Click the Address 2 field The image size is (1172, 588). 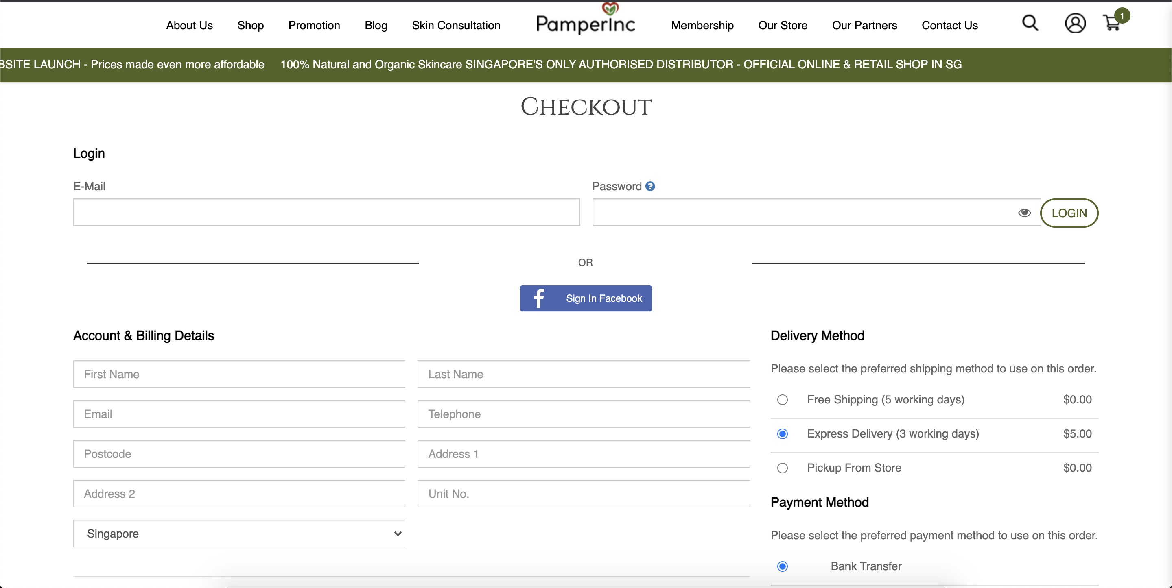click(239, 494)
